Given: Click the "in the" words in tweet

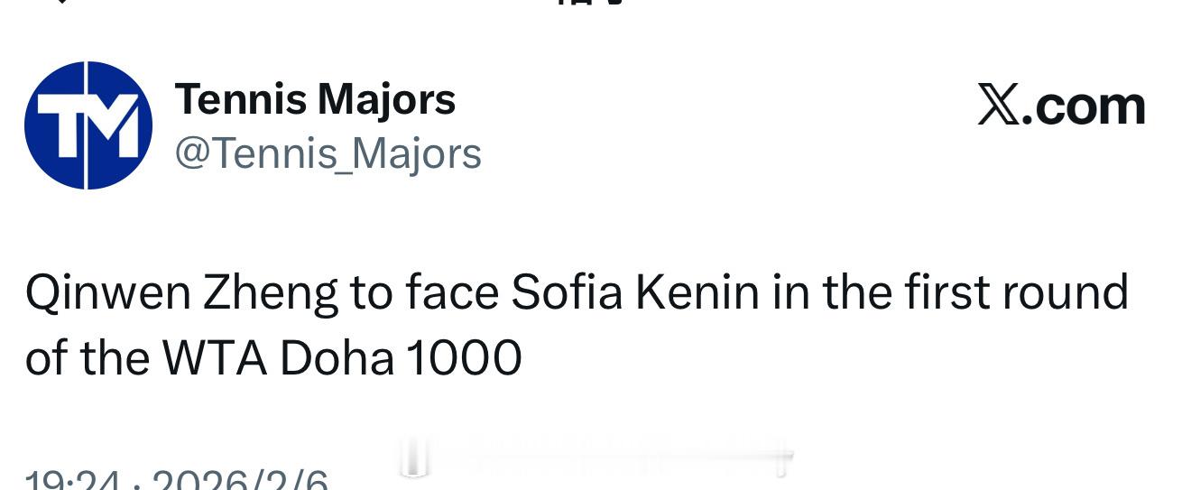Looking at the screenshot, I should click(x=821, y=292).
